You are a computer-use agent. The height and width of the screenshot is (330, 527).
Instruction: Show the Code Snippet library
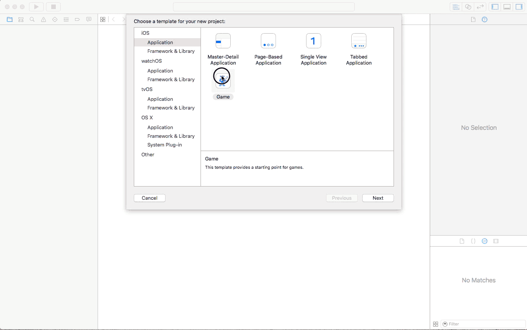click(473, 241)
